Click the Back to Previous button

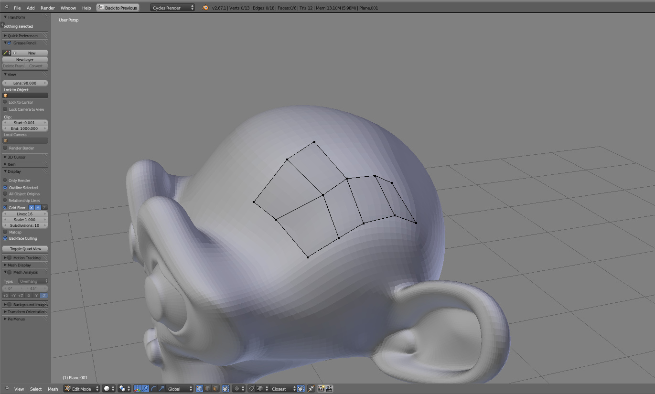(118, 8)
